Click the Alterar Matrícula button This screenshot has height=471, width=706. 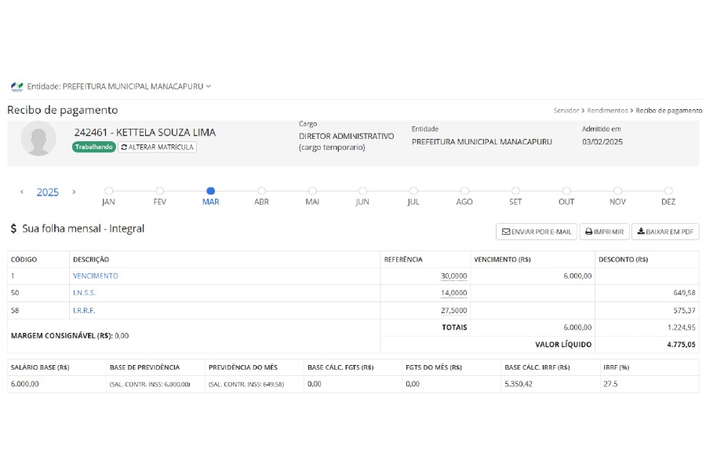tap(158, 147)
